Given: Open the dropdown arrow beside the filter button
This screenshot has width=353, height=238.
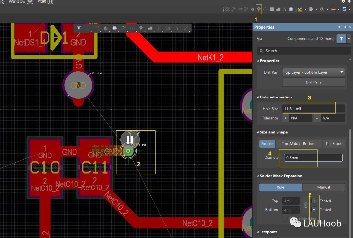Looking at the screenshot, I should point(349,38).
